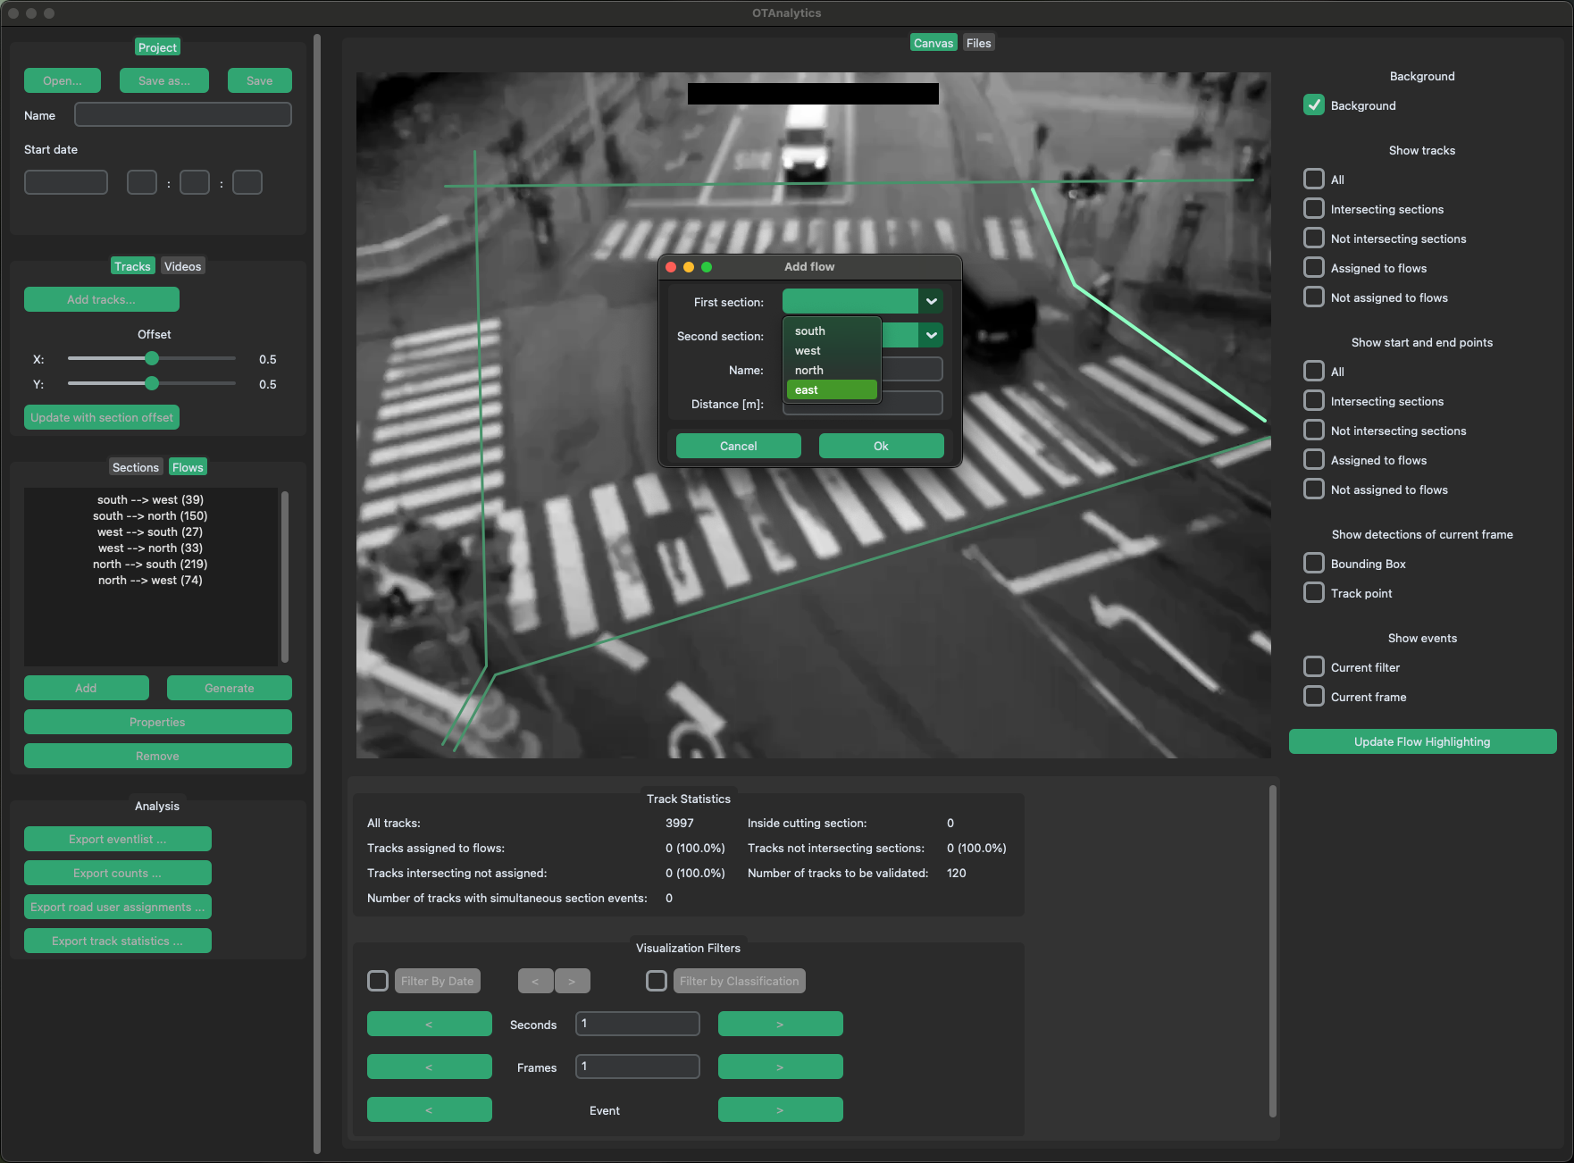Close the Add flow dialog with red button
The width and height of the screenshot is (1574, 1163).
point(671,267)
